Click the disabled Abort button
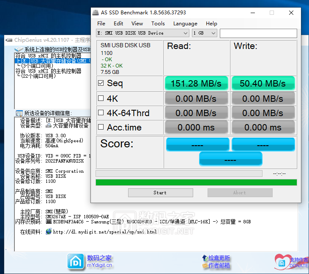The height and width of the screenshot is (274, 309). (240, 193)
